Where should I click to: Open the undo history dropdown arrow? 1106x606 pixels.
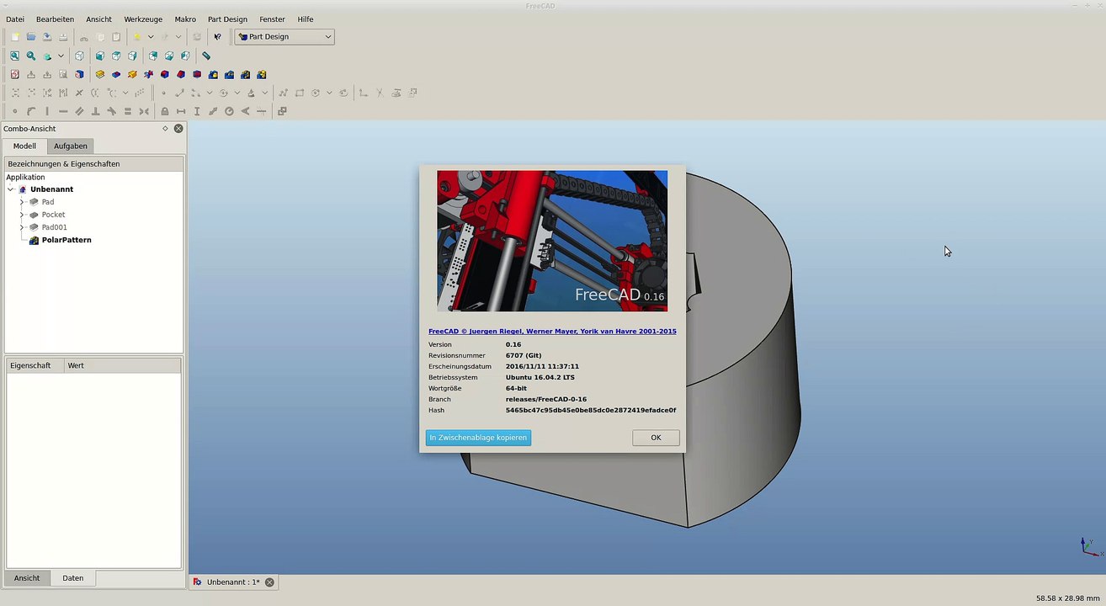[151, 37]
